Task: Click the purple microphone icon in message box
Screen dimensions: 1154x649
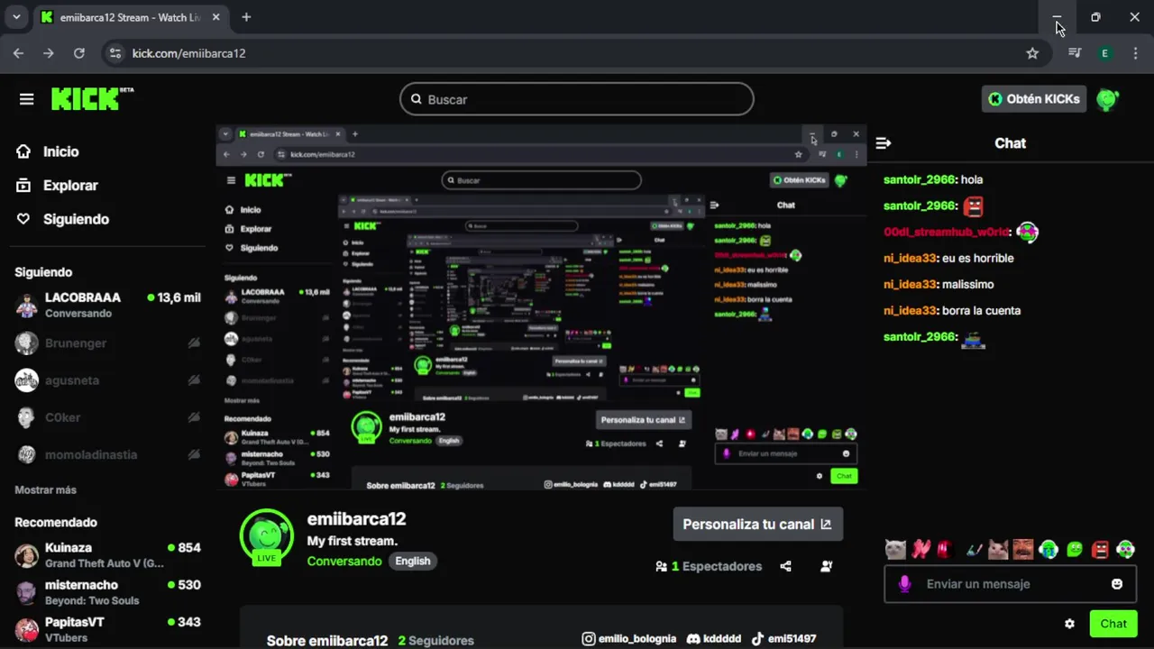Action: (x=905, y=584)
